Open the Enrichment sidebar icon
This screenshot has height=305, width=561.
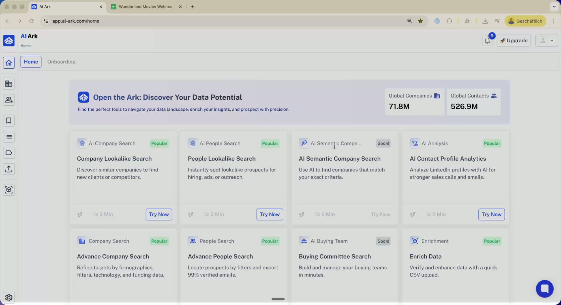(9, 190)
